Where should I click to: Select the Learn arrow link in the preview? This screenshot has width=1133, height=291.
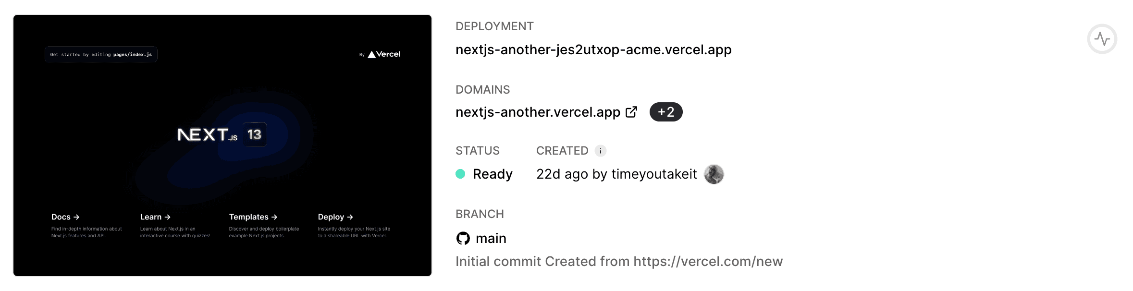click(155, 217)
